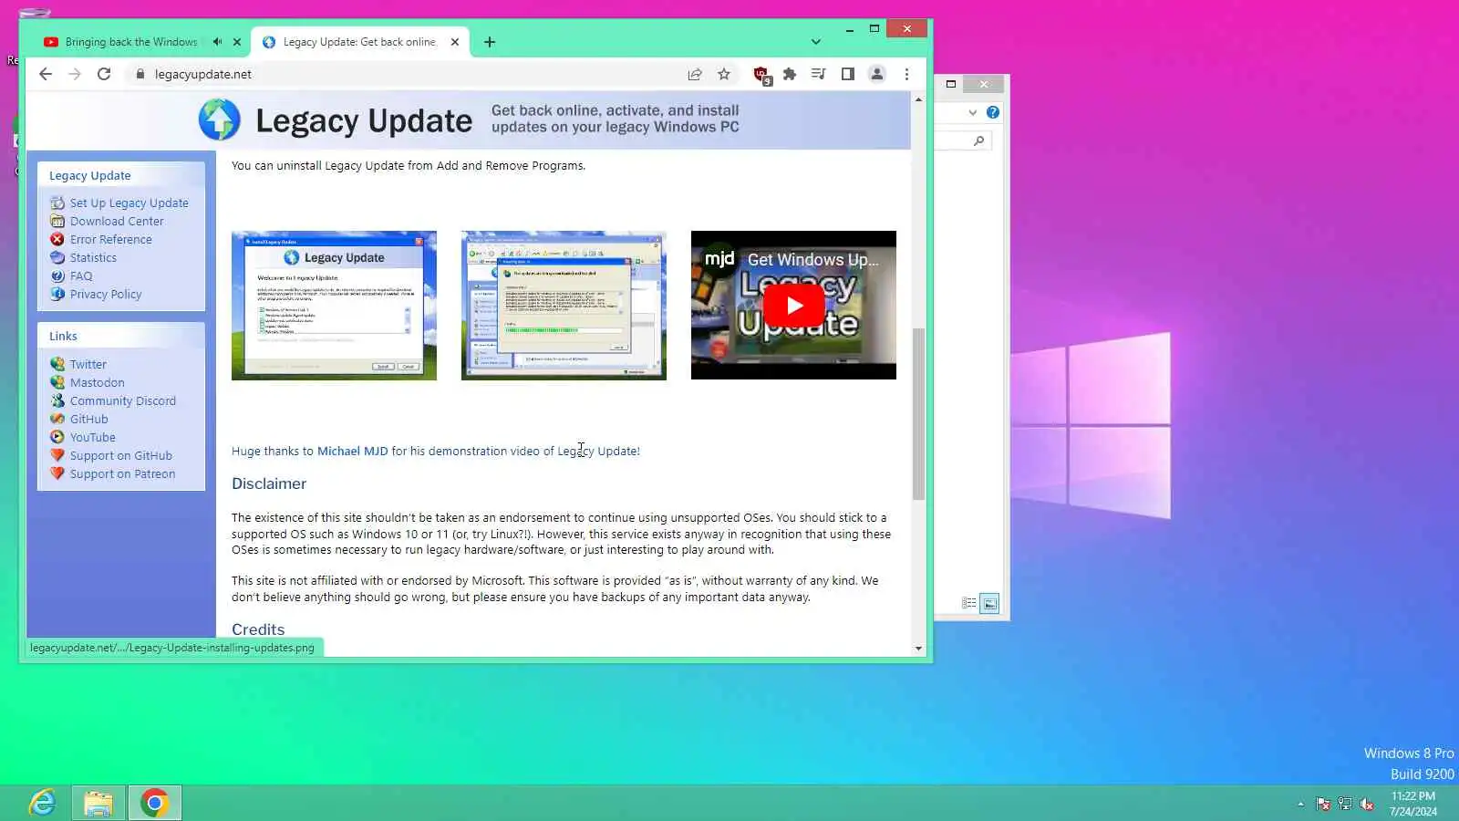Click the Legacy Update globe logo
The width and height of the screenshot is (1459, 821).
[219, 120]
